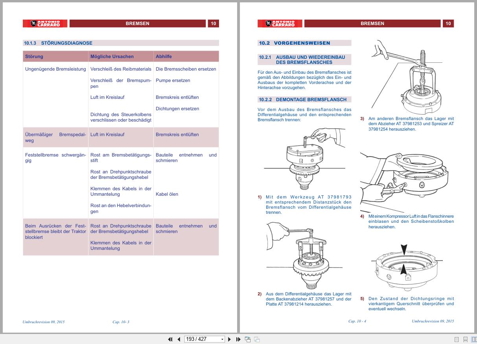477x344 pixels.
Task: Click Kabel ölen text
Action: tap(167, 194)
